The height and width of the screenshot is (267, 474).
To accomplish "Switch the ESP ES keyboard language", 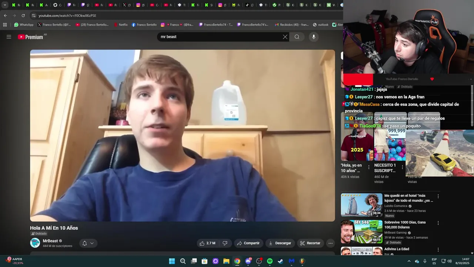I will [x=434, y=261].
